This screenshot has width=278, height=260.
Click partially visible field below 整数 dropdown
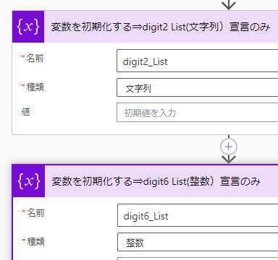198,259
